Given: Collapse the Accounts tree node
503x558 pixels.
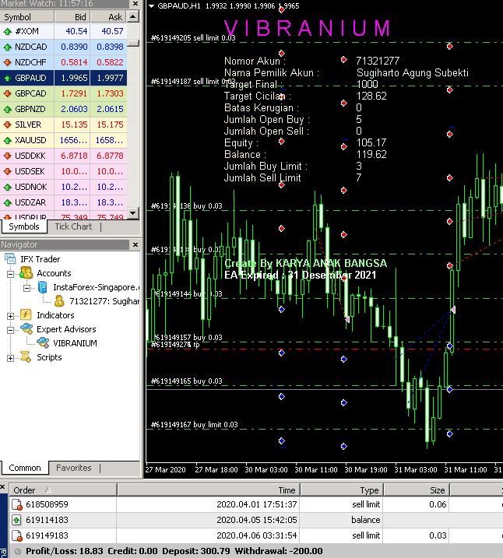Looking at the screenshot, I should click(10, 273).
